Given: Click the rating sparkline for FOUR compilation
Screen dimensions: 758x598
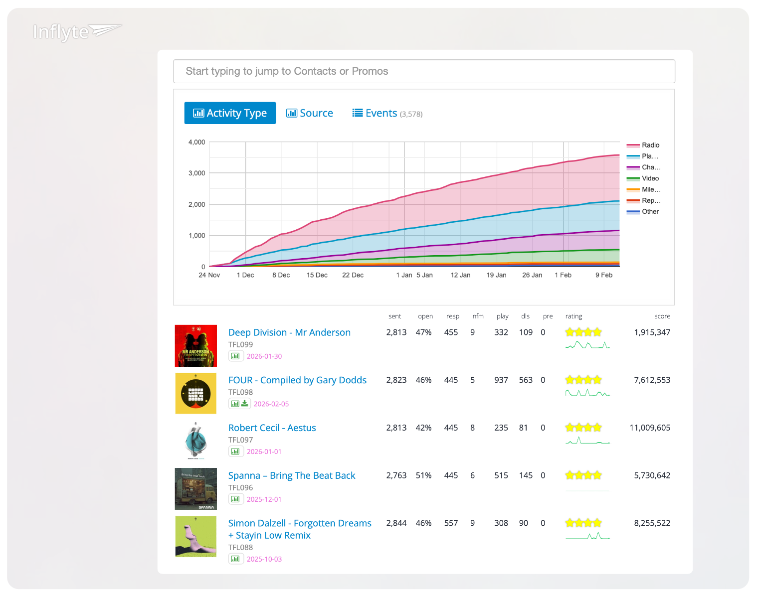Looking at the screenshot, I should click(587, 393).
